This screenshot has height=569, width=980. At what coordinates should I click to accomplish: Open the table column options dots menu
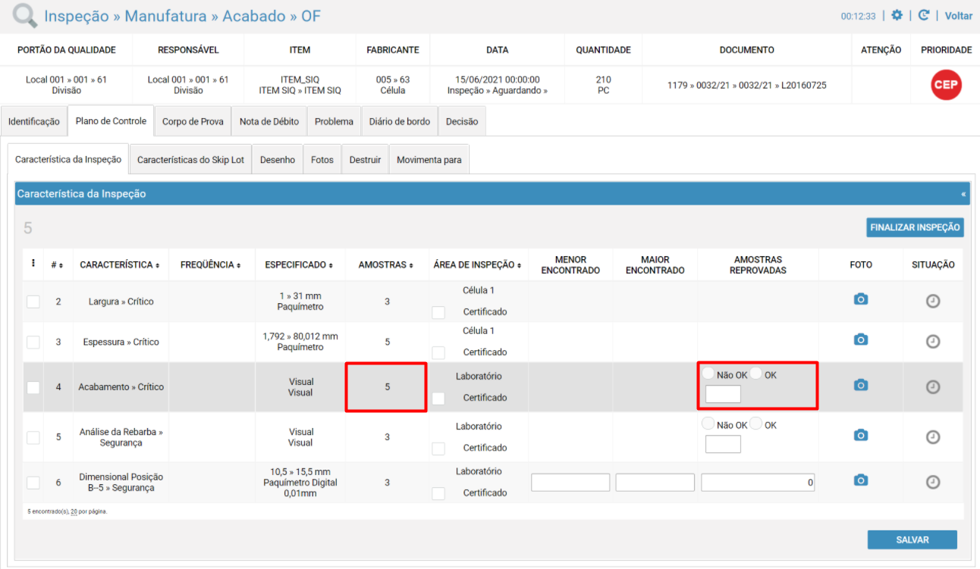click(x=33, y=264)
